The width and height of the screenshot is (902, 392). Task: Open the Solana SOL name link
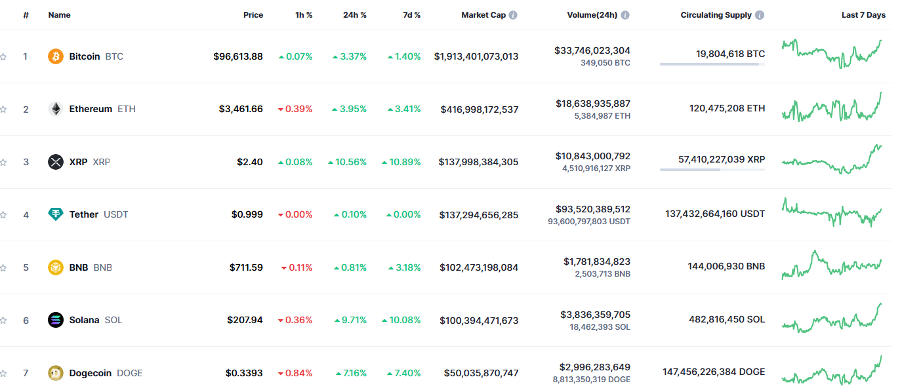95,320
